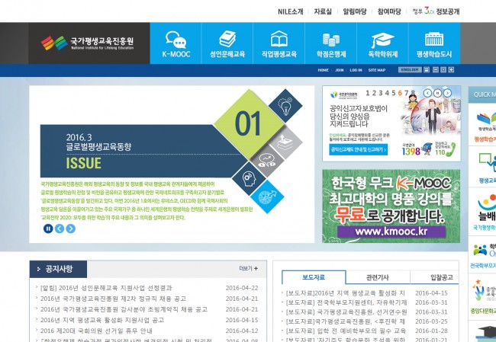496x342 pixels.
Task: Select the lightbulb gear diamond icon
Action: click(x=285, y=106)
